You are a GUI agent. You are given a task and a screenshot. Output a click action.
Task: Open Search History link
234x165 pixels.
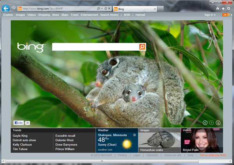(109, 15)
